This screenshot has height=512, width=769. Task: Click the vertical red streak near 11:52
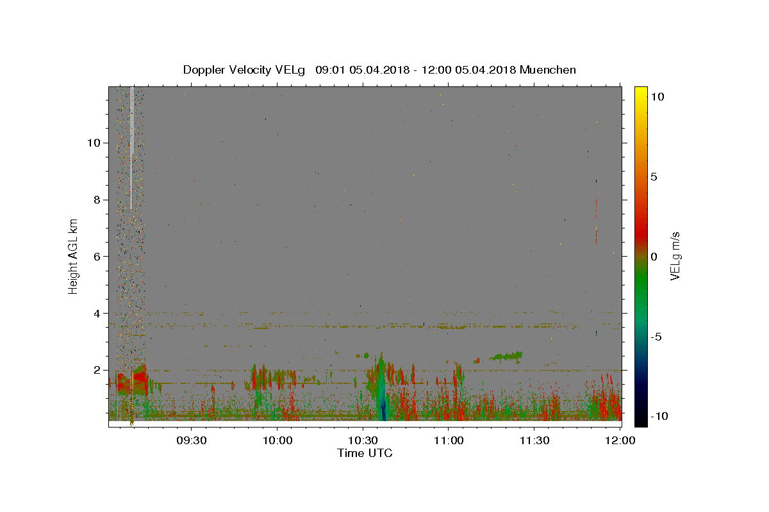click(596, 221)
